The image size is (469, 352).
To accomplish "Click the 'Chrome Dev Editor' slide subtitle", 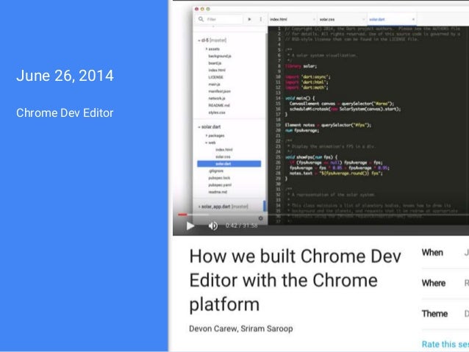I will (65, 113).
